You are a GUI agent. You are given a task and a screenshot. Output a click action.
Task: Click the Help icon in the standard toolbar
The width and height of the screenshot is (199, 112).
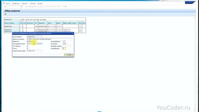click(63, 7)
